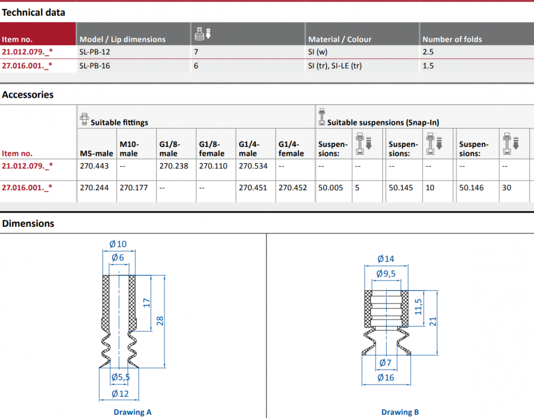
Task: Click the 2.5 folds value
Action: tap(428, 52)
